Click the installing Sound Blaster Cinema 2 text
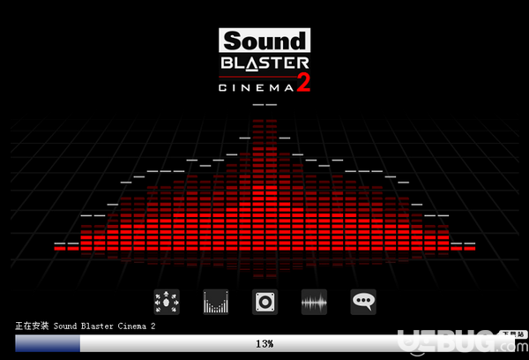The height and width of the screenshot is (360, 529). point(86,326)
